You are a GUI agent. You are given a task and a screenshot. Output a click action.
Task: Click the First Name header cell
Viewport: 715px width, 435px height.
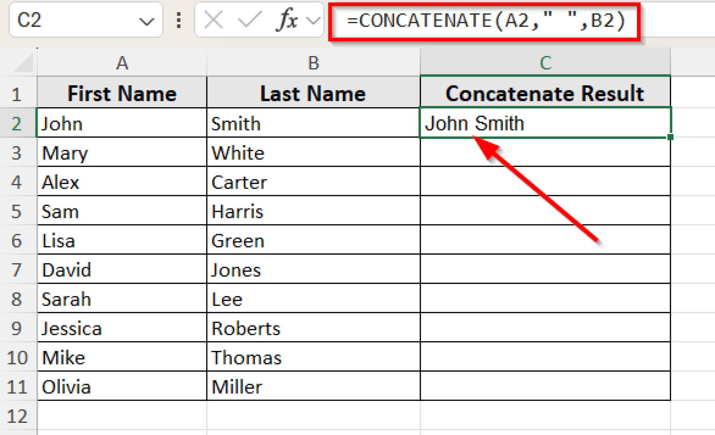tap(122, 93)
